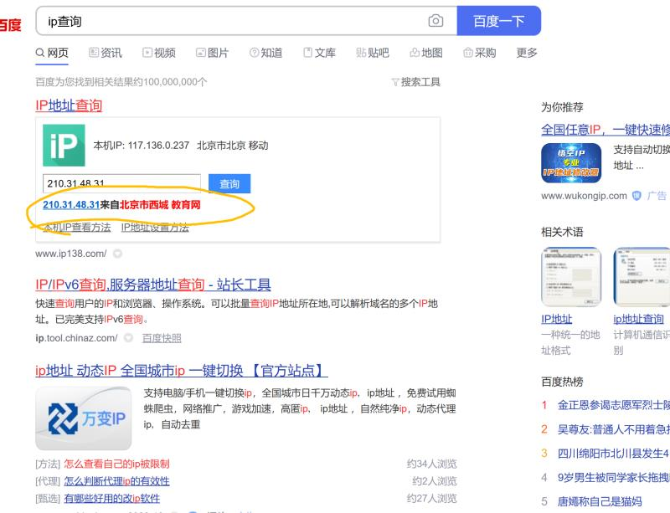Click the blue 查询 button
The image size is (670, 513).
(229, 183)
